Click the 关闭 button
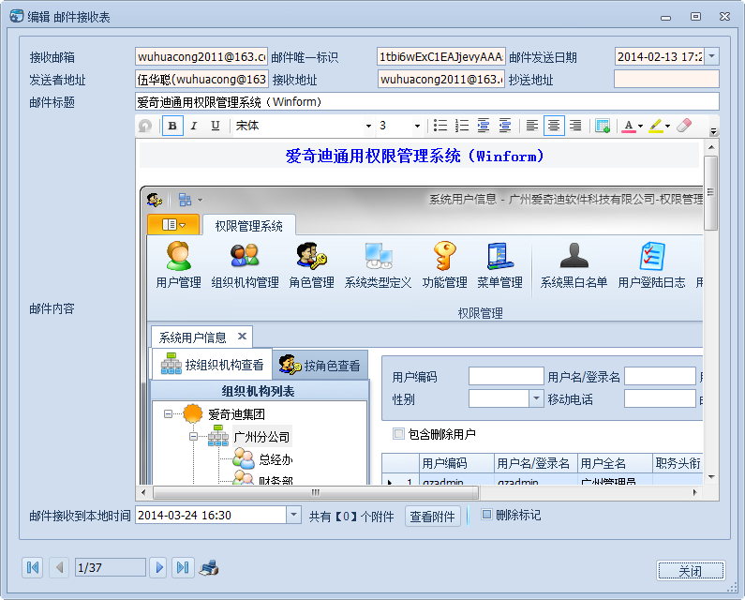Viewport: 745px width, 600px height. (691, 571)
